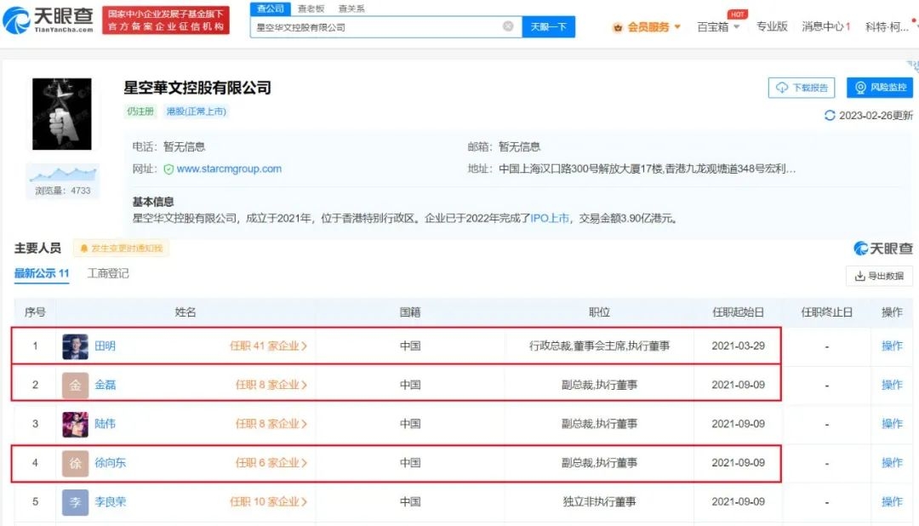Click the 浏览量 trend chart
This screenshot has width=919, height=526.
63,174
